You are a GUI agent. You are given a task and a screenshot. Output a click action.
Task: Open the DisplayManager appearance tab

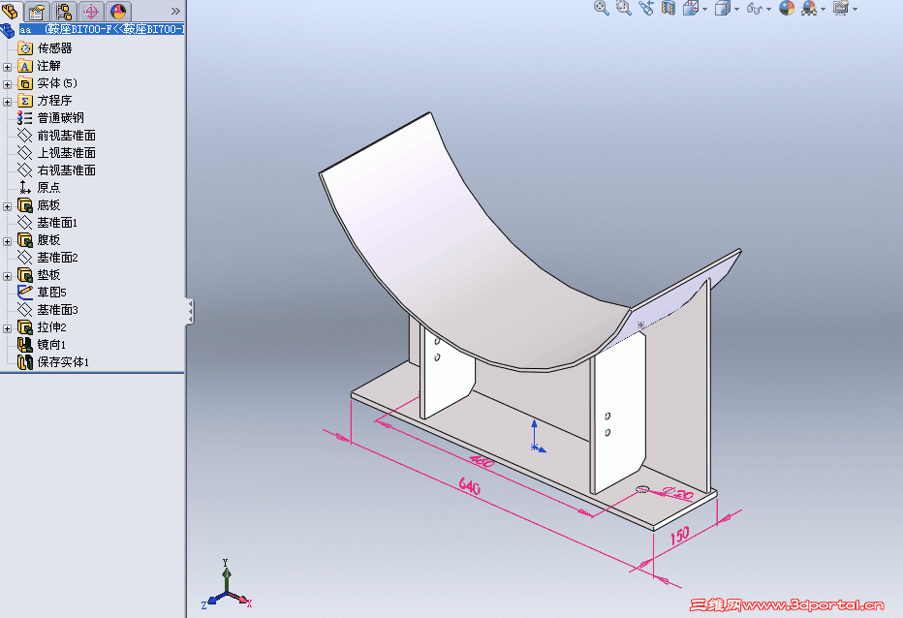point(118,11)
